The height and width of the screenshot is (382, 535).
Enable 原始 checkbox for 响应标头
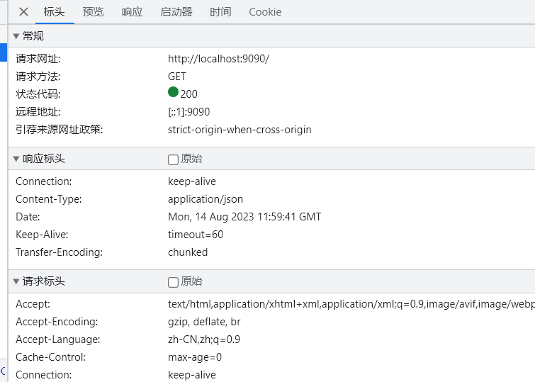coord(174,159)
